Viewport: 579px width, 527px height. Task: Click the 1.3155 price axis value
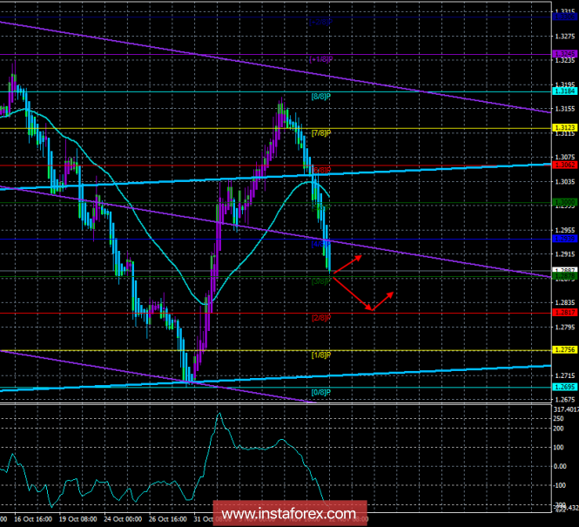[x=565, y=109]
